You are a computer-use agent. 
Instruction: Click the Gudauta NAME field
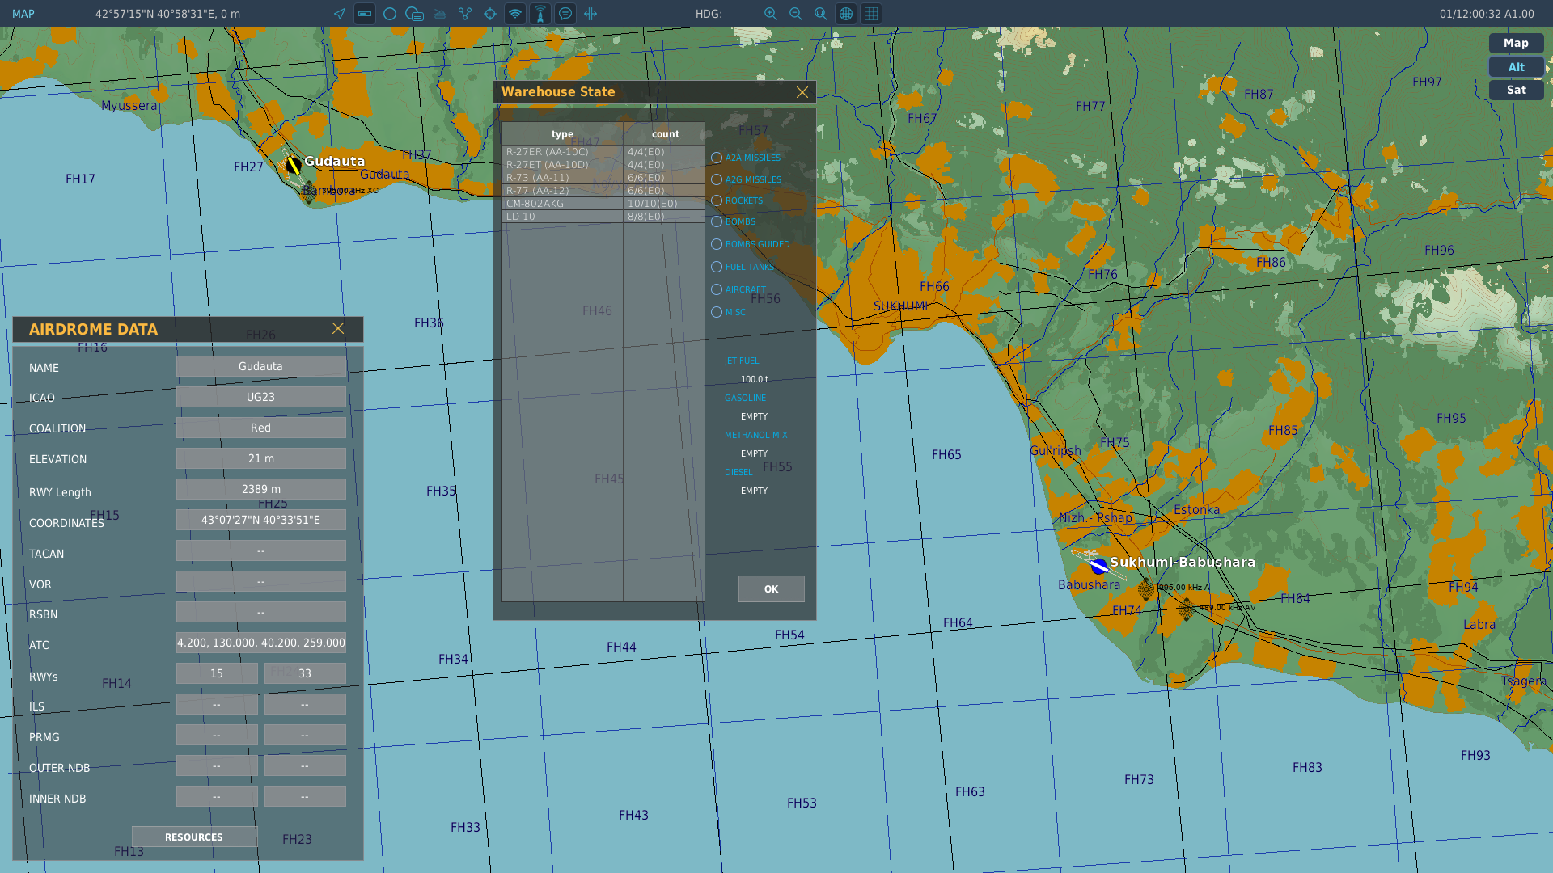coord(261,366)
